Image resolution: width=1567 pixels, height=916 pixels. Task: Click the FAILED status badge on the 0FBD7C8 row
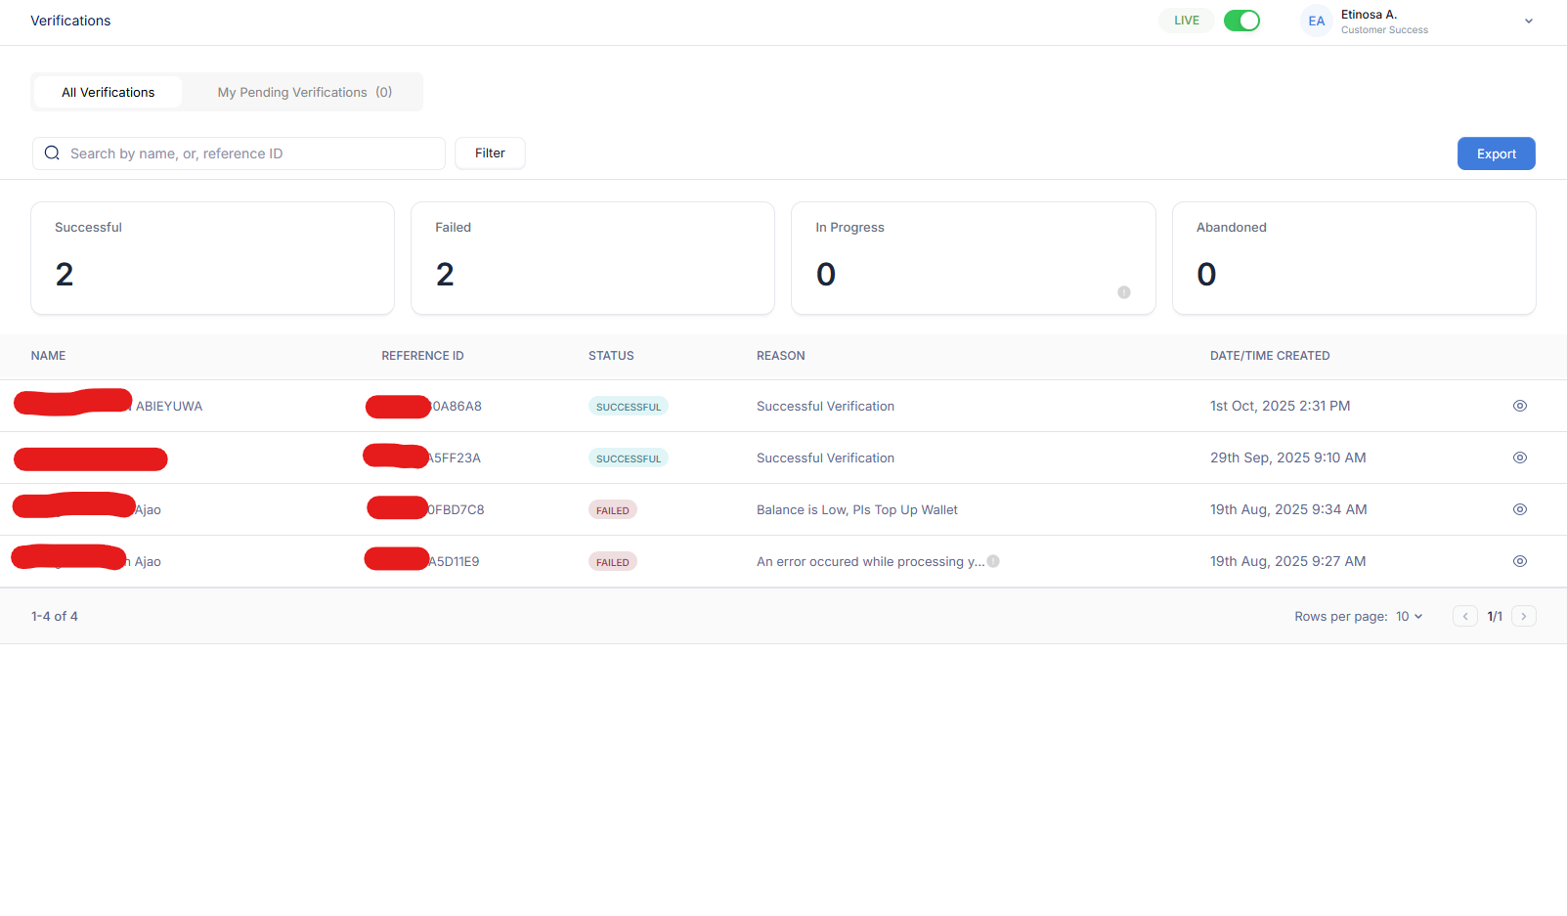click(x=612, y=509)
